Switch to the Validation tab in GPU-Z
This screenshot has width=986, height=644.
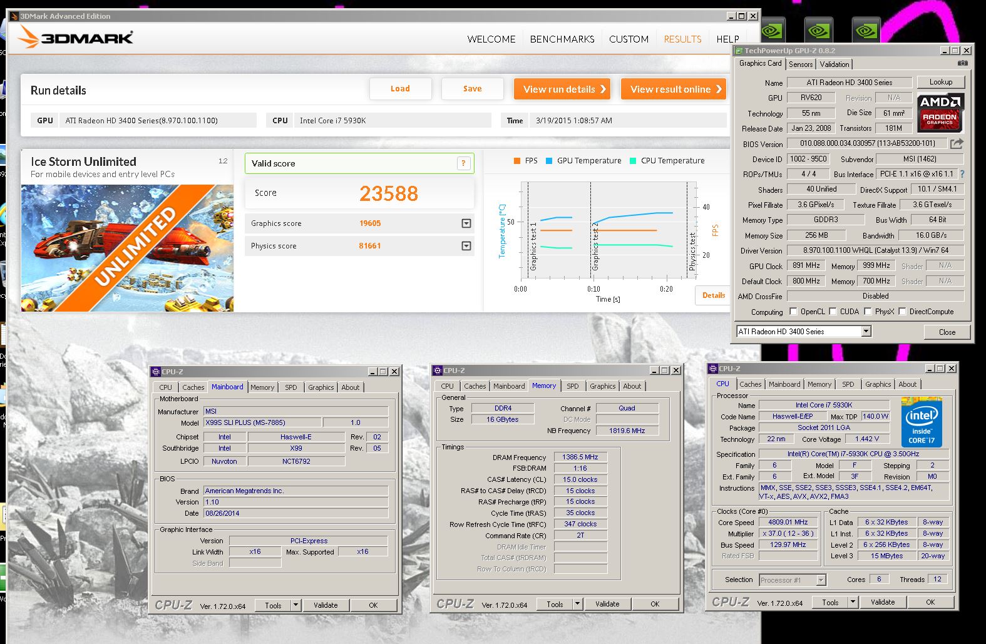(835, 64)
